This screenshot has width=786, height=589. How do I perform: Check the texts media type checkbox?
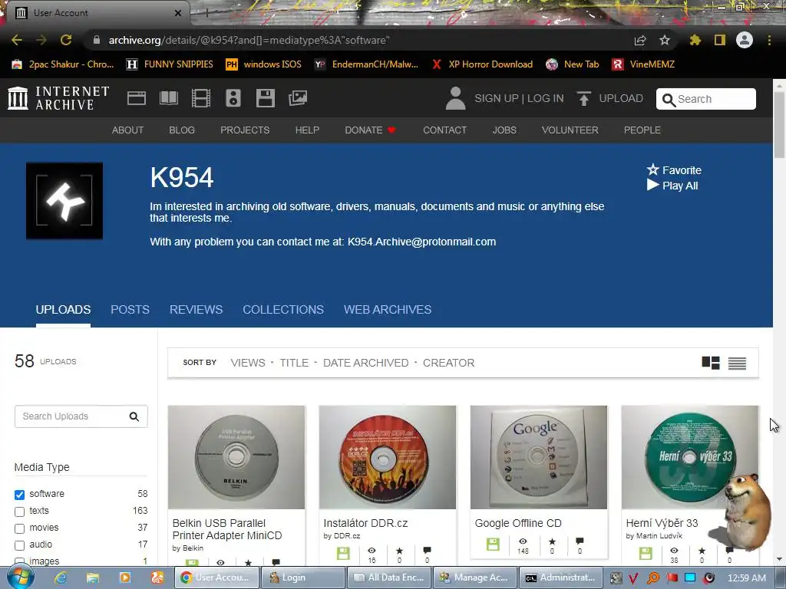click(19, 512)
